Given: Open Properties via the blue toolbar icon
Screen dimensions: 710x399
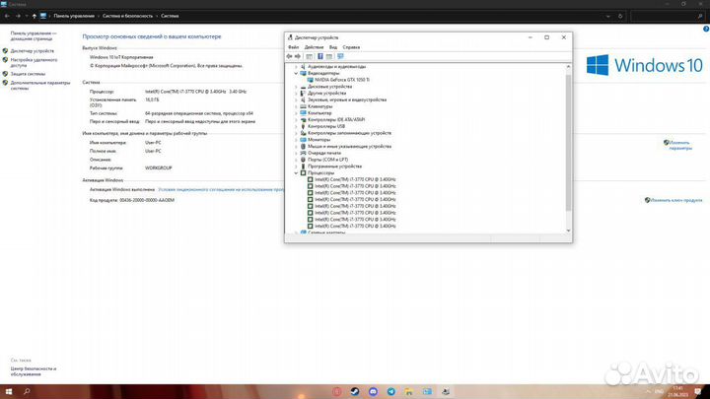Looking at the screenshot, I should (x=320, y=56).
